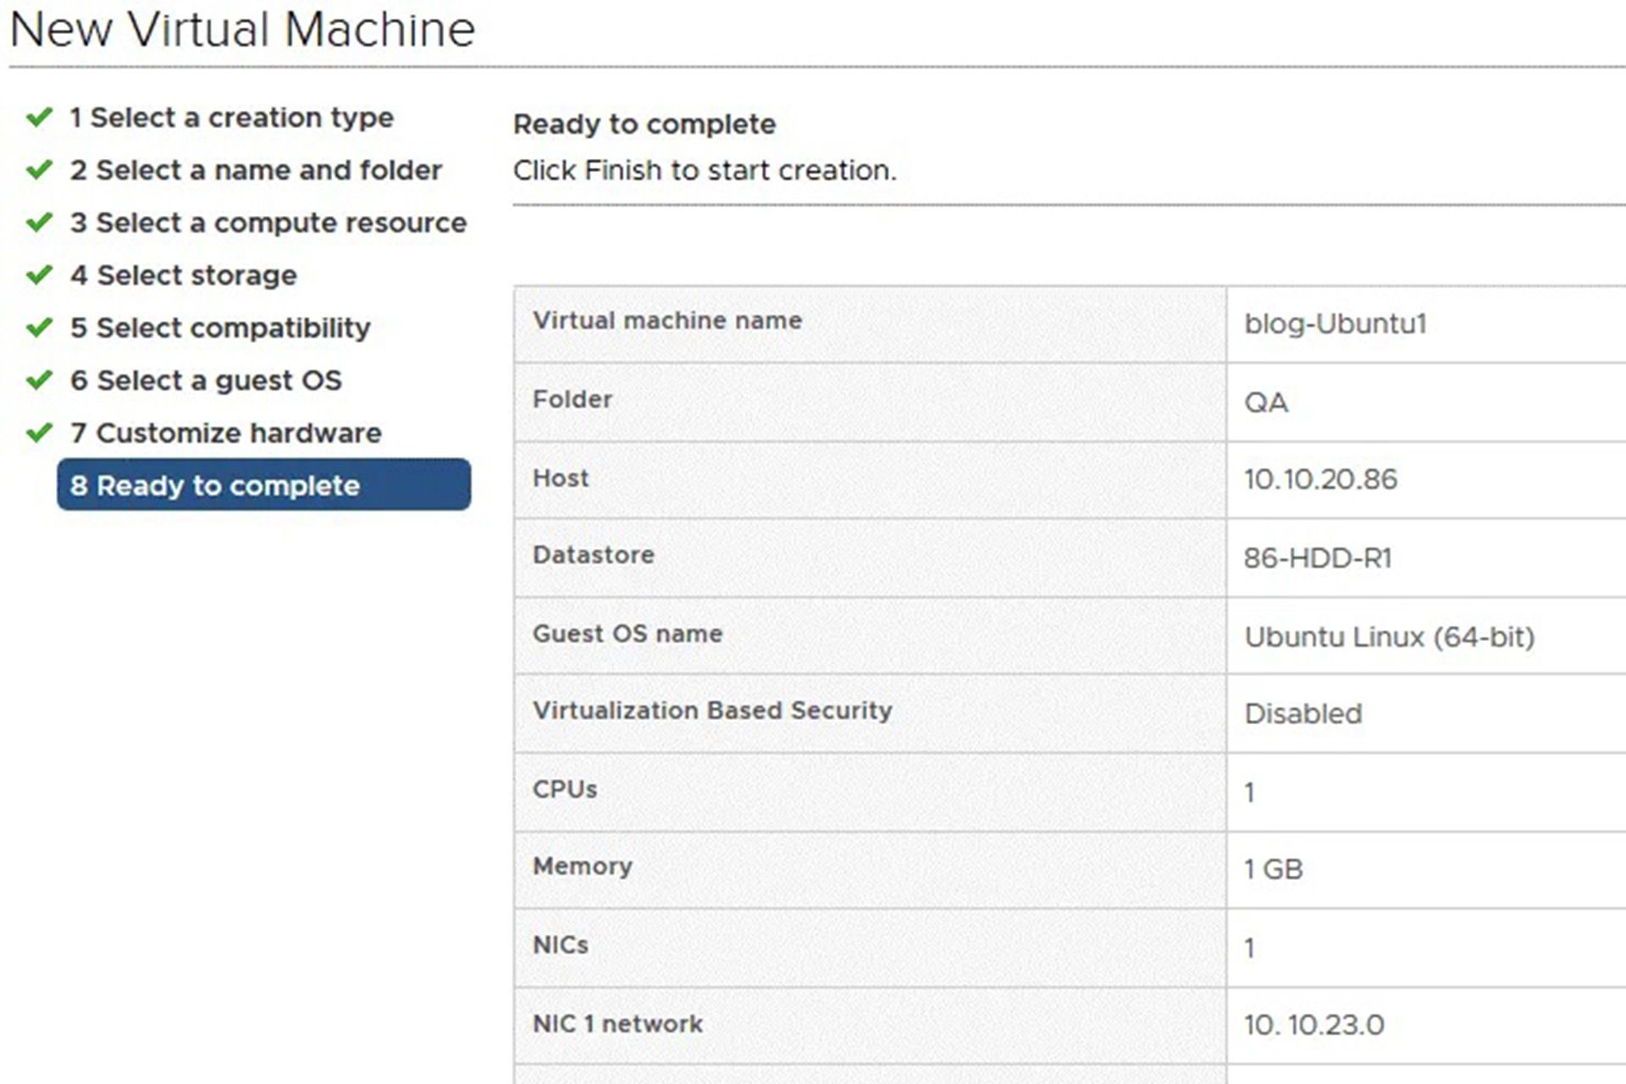Click the NICs row label
This screenshot has height=1084, width=1626.
[x=560, y=944]
